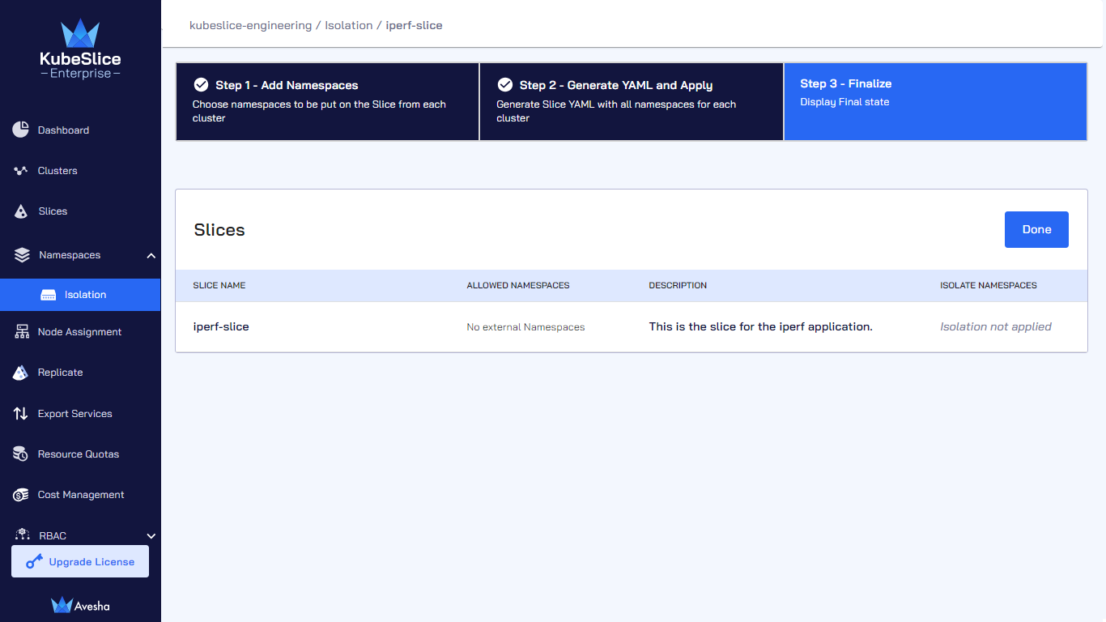Go to Step 2 Generate YAML and Apply

click(x=632, y=102)
